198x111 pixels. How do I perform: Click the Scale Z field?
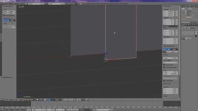(169, 35)
